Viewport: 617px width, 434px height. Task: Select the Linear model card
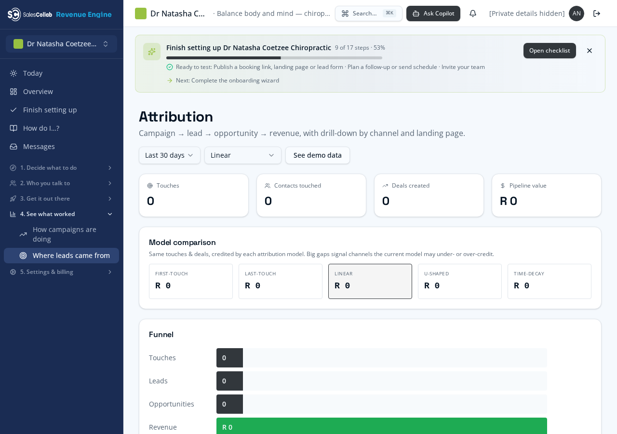coord(370,281)
